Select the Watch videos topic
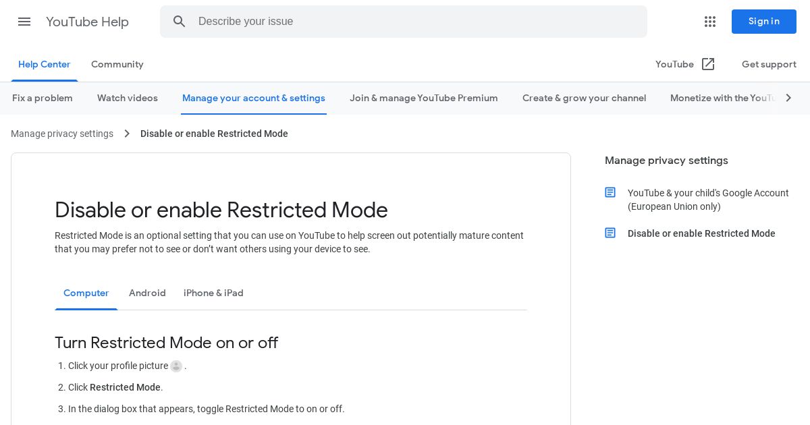 (128, 98)
